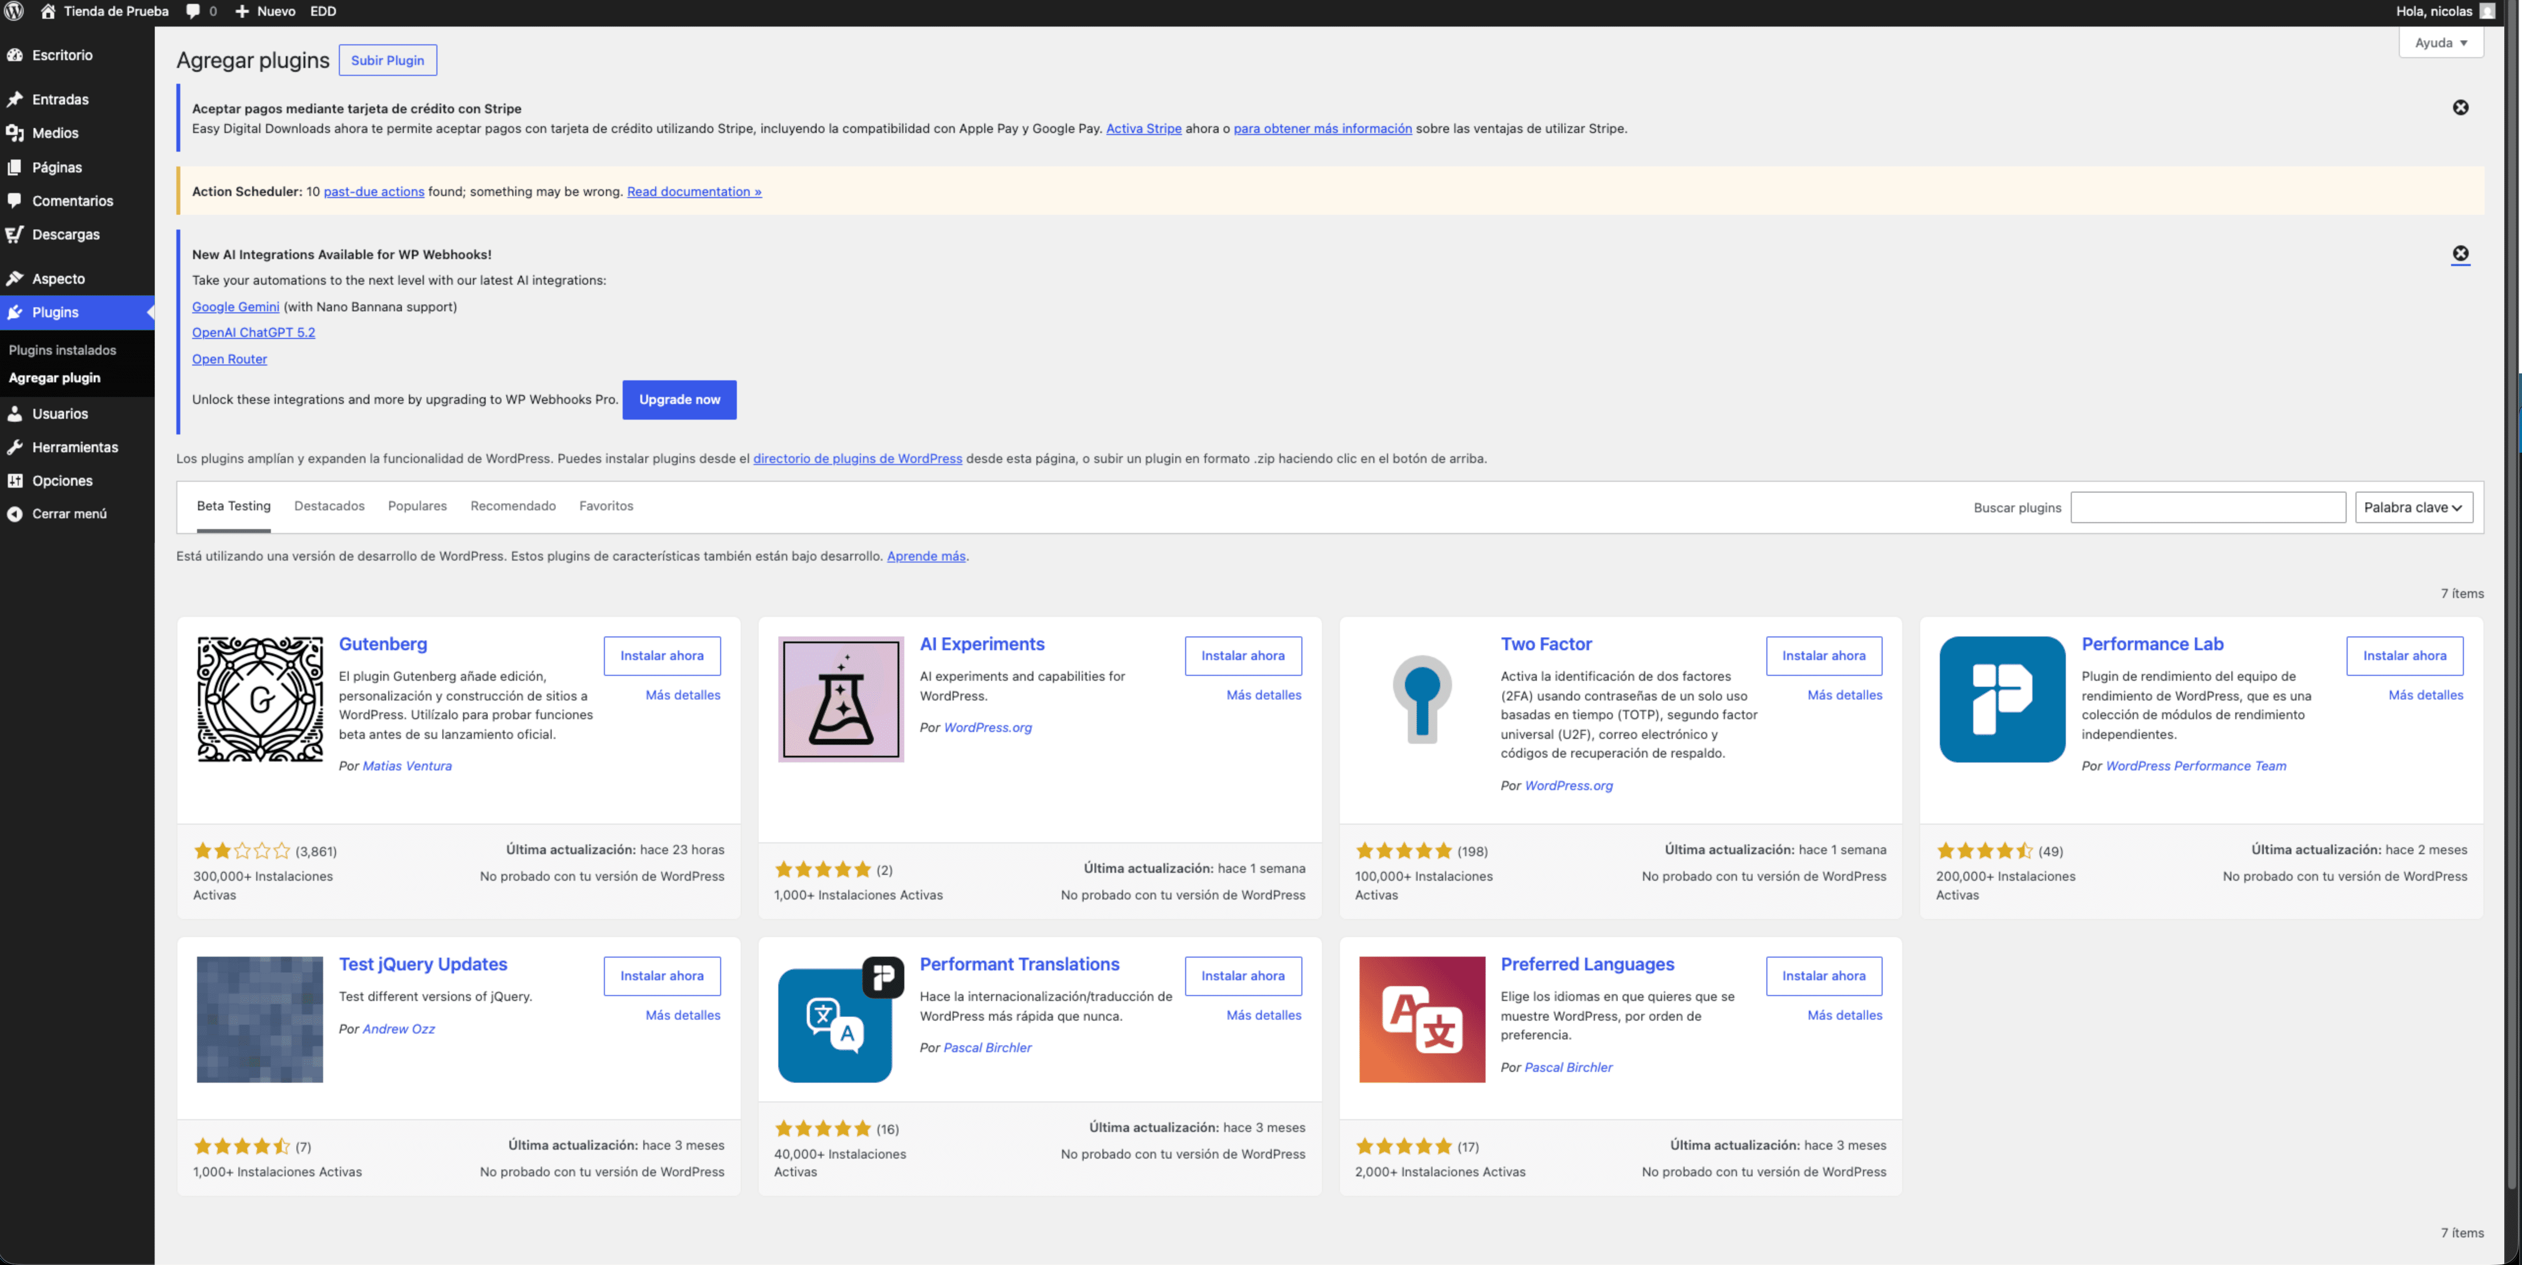2522x1265 pixels.
Task: Click the Aspecto appearance brush icon
Action: 16,278
